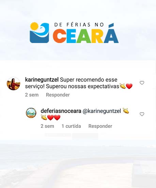156x188 pixels.
Task: Tap the @karineguntzel mention in the reply
Action: (102, 111)
